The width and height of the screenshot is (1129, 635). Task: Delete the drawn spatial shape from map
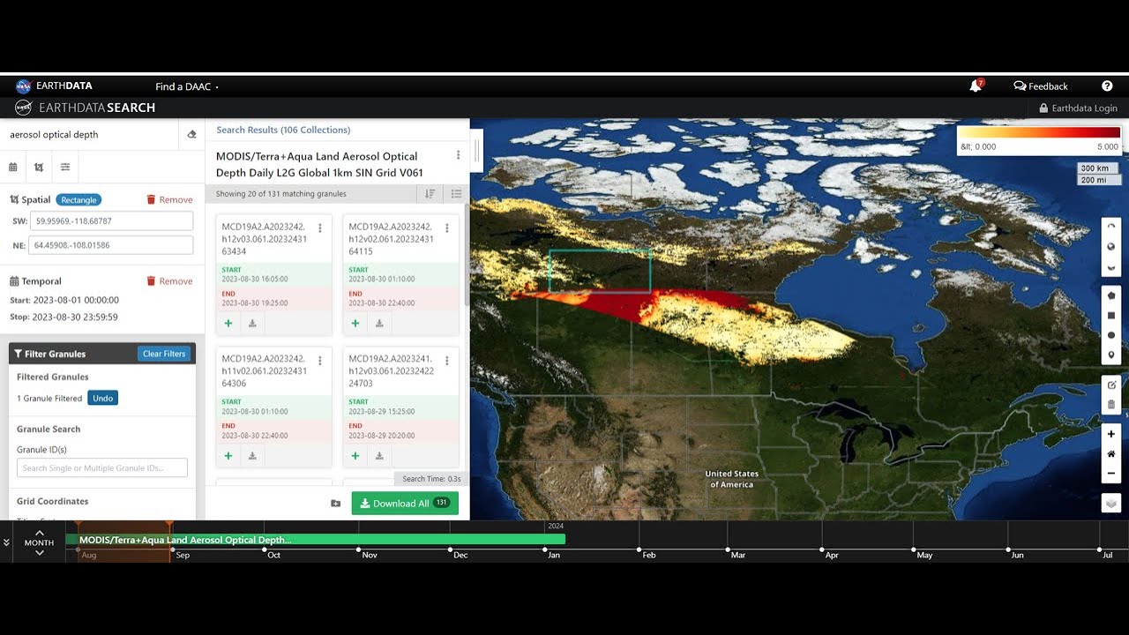1111,404
